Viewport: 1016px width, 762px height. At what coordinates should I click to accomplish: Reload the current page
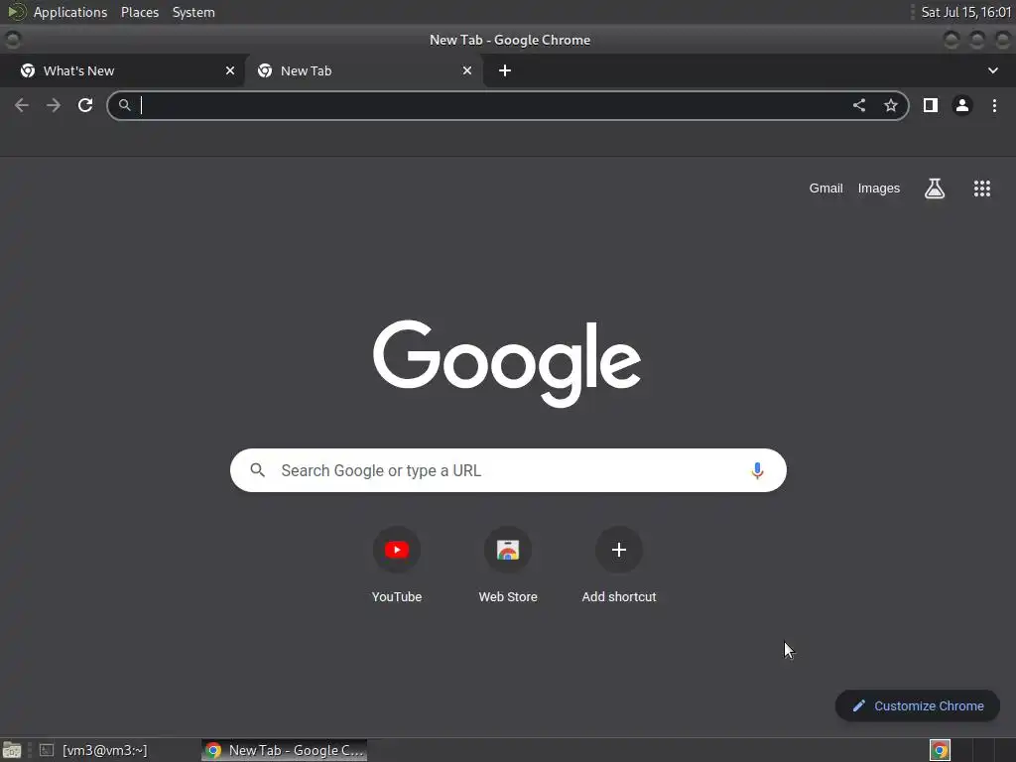[x=85, y=105]
